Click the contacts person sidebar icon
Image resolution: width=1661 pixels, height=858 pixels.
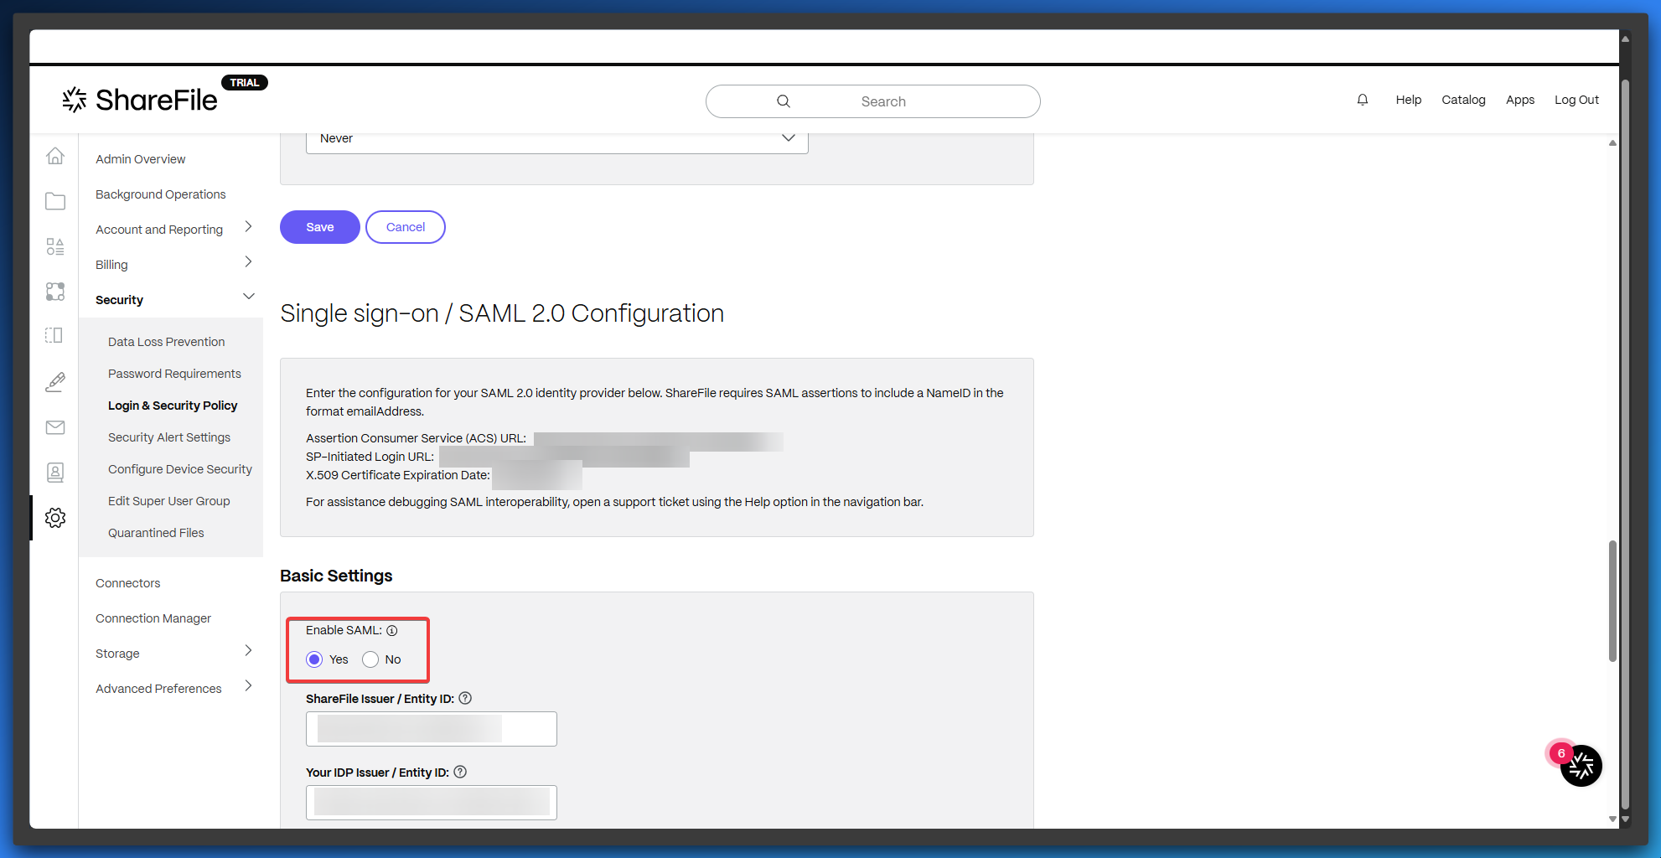55,473
